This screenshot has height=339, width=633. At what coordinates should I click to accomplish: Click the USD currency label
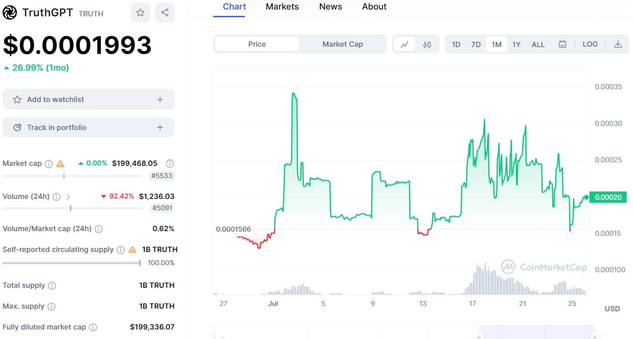coord(612,309)
